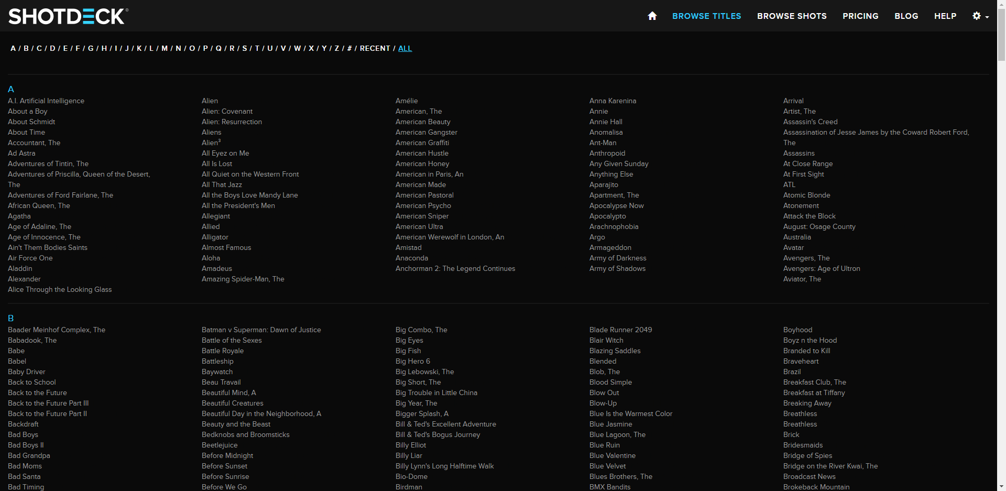This screenshot has height=491, width=1006.
Task: Filter titles by letter M
Action: [165, 48]
